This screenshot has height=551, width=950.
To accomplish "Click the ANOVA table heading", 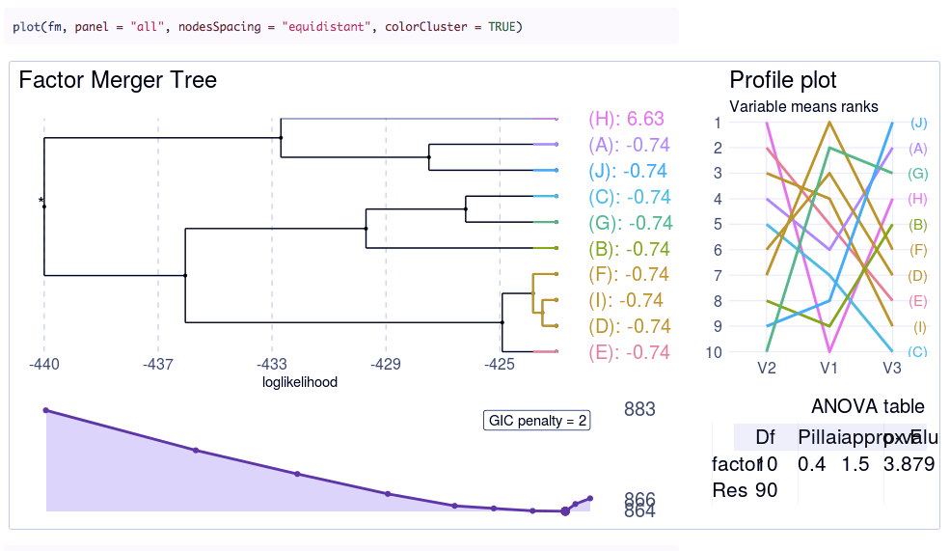I will [867, 406].
